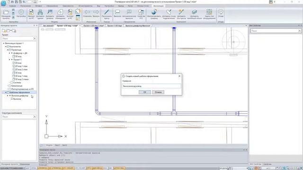This screenshot has width=303, height=170.
Task: Click the third toolbar icon in Project Manager panel
Action: [x=14, y=31]
